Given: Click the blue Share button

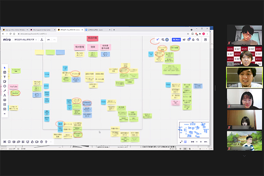Looking at the screenshot, I should [x=176, y=40].
